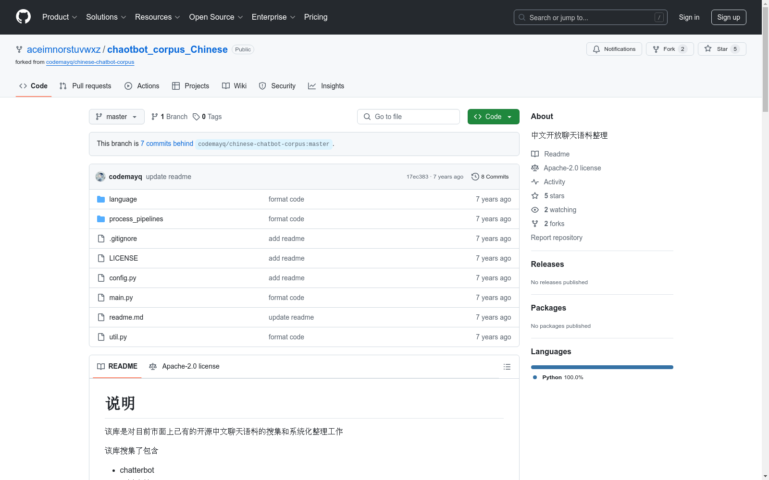Switch to the Insights tab
Image resolution: width=769 pixels, height=480 pixels.
coord(326,86)
